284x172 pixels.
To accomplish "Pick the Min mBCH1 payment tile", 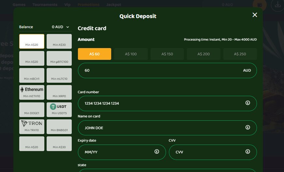I will point(32,76).
